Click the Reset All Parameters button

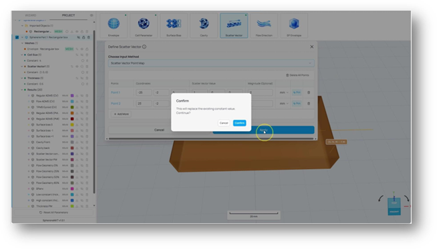pyautogui.click(x=53, y=212)
